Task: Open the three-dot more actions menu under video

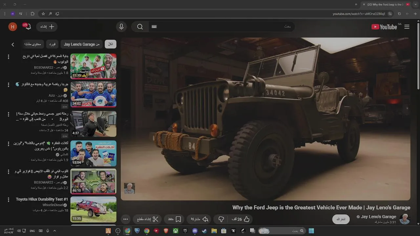Action: [x=126, y=219]
